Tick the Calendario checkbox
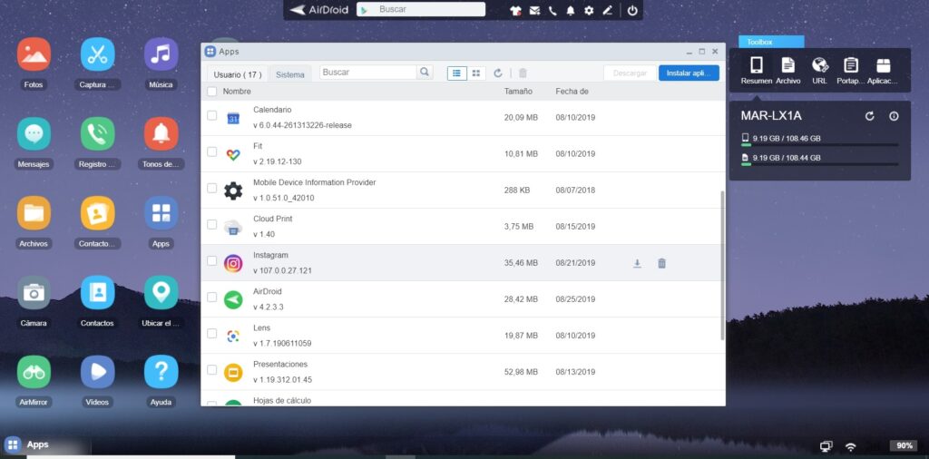 click(211, 115)
